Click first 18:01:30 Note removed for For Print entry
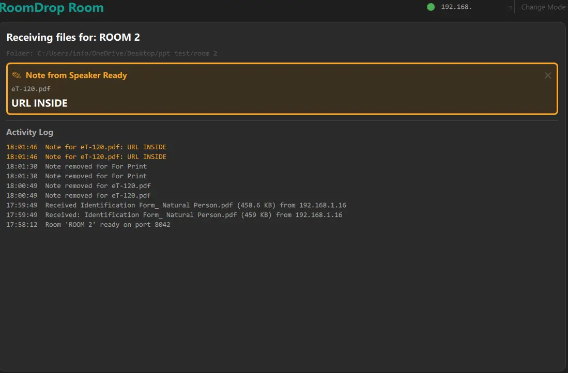568x373 pixels. (76, 166)
